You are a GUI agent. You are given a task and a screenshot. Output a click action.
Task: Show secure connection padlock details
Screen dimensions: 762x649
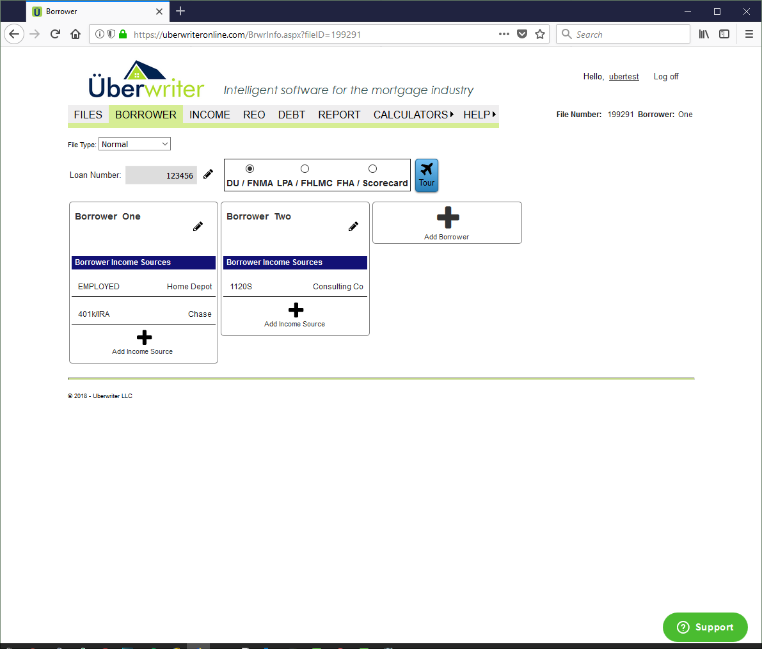pyautogui.click(x=123, y=34)
